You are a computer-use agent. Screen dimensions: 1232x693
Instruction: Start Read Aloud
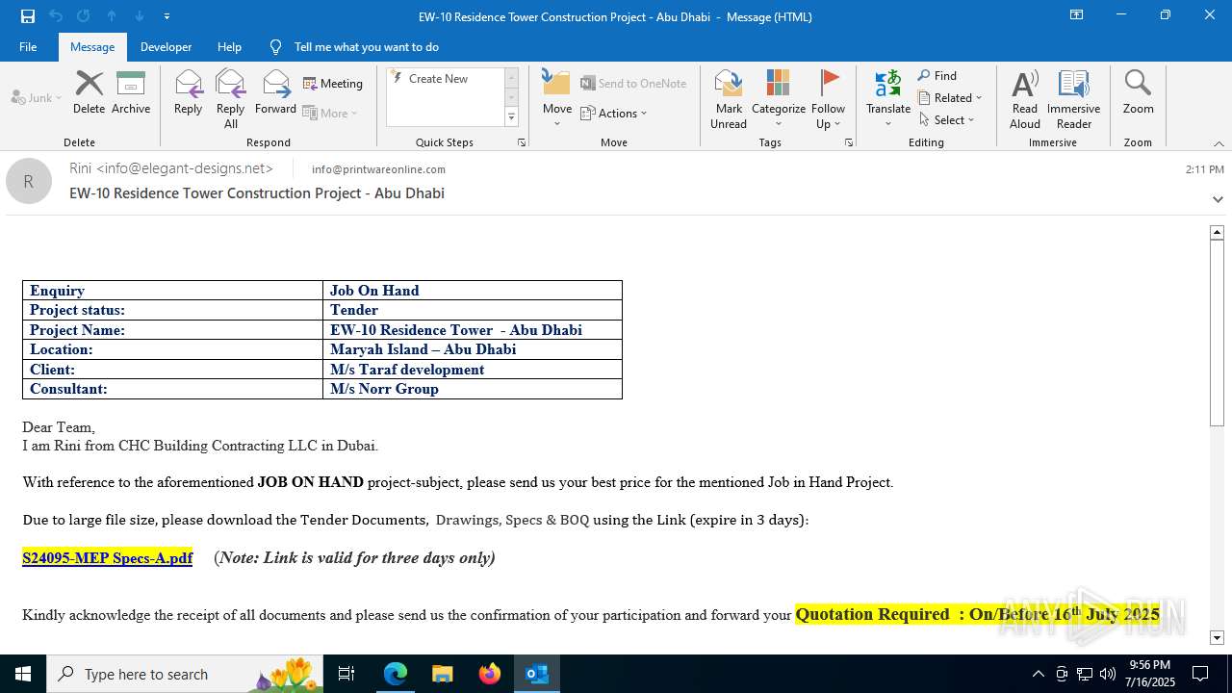point(1025,99)
